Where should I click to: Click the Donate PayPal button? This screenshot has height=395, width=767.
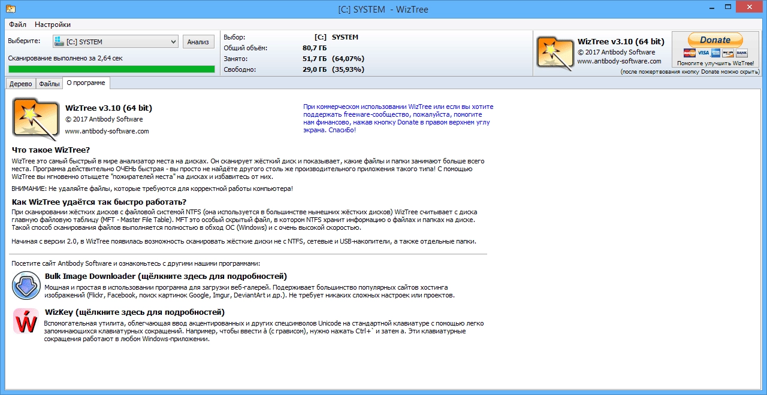point(715,40)
